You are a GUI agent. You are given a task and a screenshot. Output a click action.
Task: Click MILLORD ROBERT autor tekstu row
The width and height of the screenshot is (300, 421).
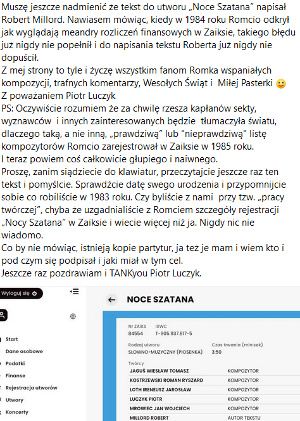214,417
